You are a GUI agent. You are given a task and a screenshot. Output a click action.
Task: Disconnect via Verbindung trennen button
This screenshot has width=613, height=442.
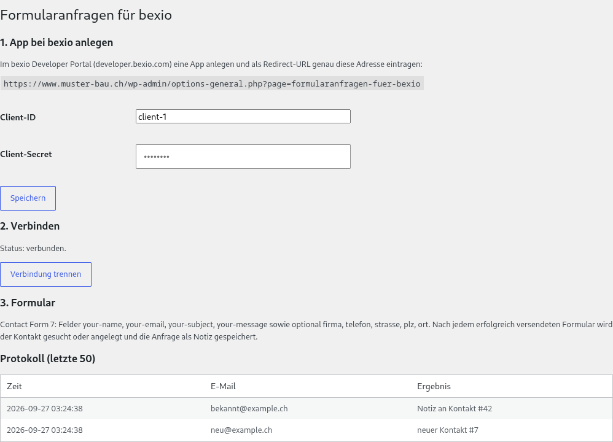click(45, 274)
